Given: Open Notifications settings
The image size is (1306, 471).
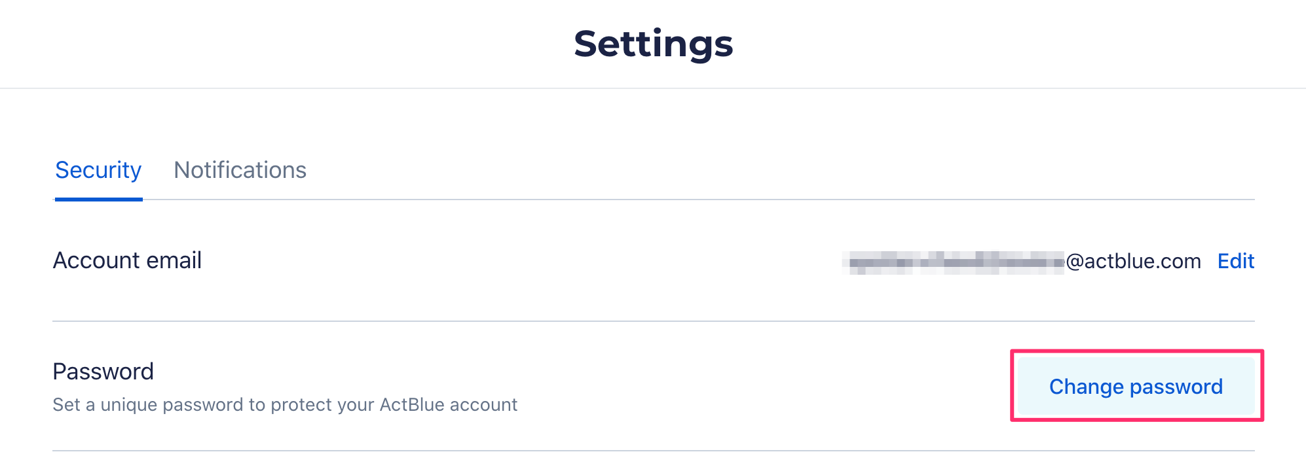Looking at the screenshot, I should (240, 170).
